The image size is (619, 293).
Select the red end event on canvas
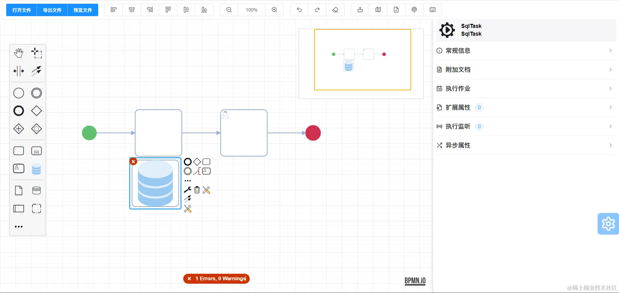pos(313,133)
